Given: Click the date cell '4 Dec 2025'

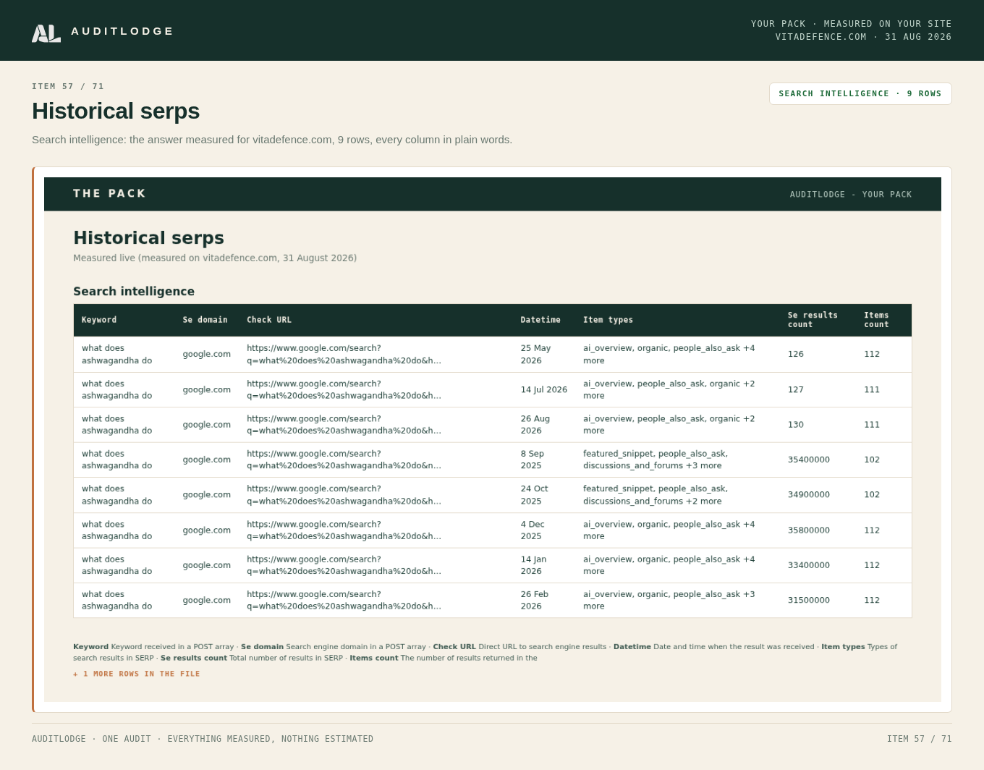Looking at the screenshot, I should point(533,530).
